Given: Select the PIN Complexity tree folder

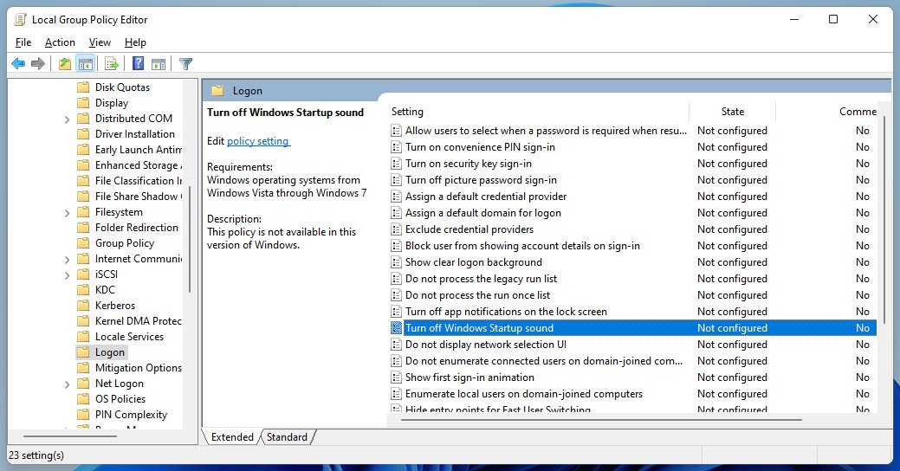Looking at the screenshot, I should 131,414.
